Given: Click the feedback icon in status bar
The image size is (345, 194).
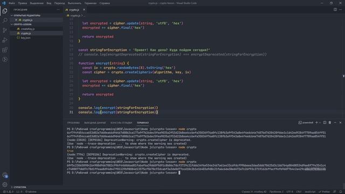Looking at the screenshot, I should coord(335,192).
